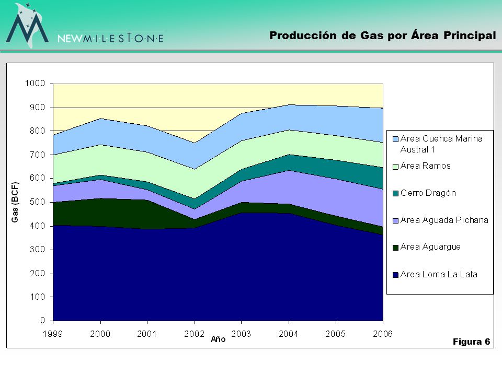The height and width of the screenshot is (376, 502).
Task: Select legend label 'Area Aguargue'
Action: (430, 247)
